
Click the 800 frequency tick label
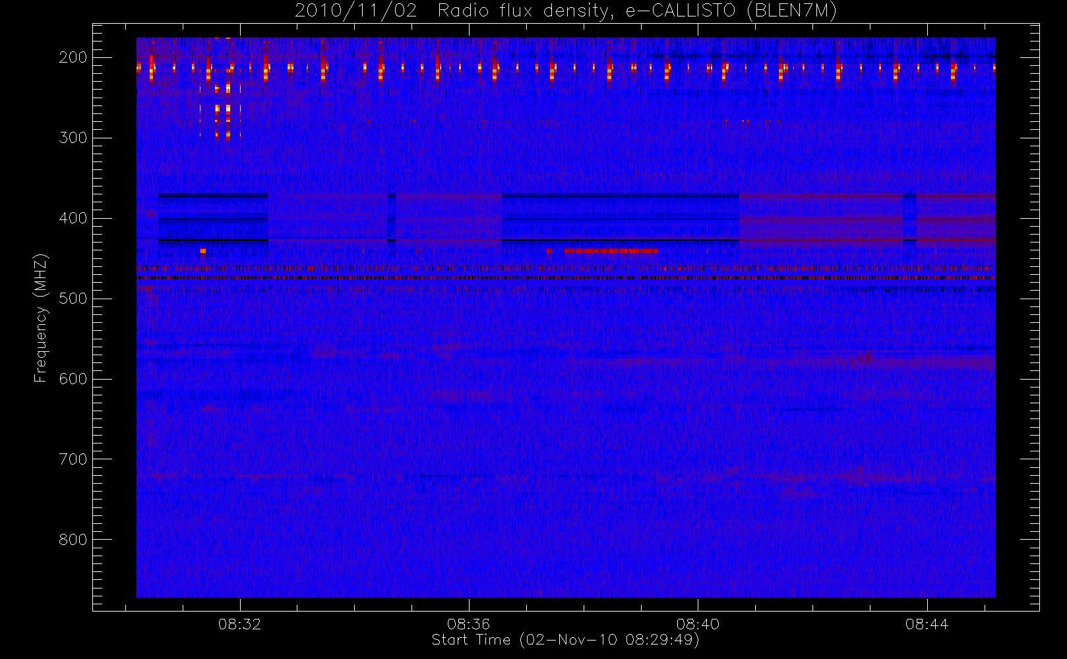[73, 540]
